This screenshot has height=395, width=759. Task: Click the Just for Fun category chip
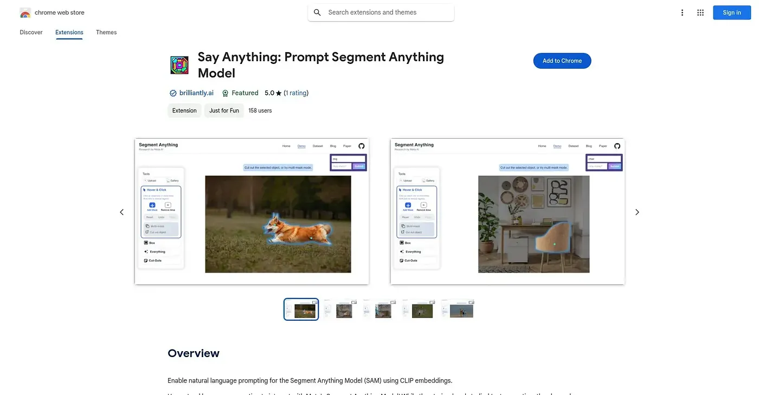click(224, 111)
